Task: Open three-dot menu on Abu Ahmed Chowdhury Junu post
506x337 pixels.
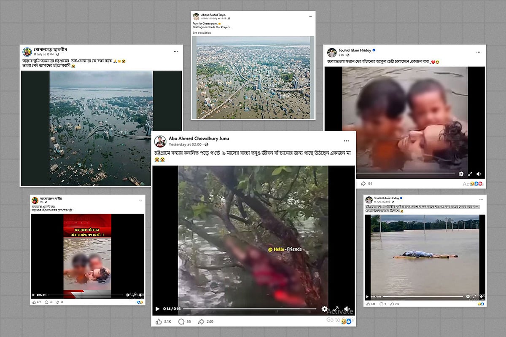Action: (346, 141)
